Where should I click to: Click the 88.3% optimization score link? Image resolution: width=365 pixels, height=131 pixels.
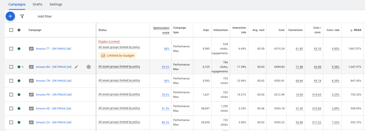(x=165, y=122)
